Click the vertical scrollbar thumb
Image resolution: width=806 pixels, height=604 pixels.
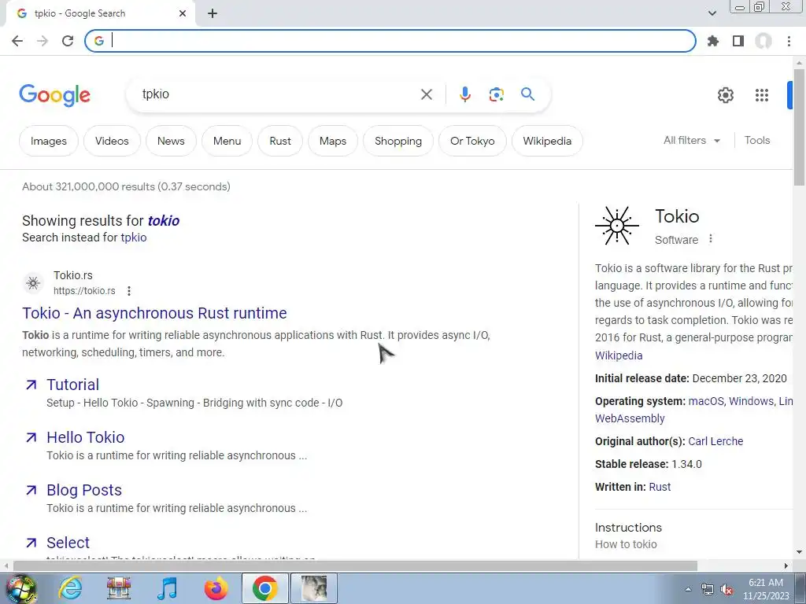tap(799, 127)
